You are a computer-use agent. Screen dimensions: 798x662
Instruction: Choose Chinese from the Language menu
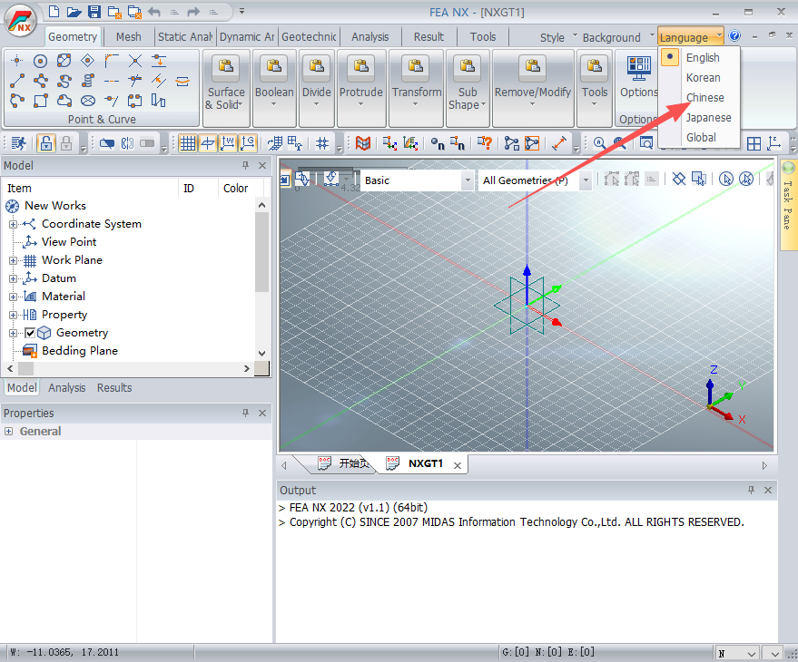pyautogui.click(x=704, y=97)
